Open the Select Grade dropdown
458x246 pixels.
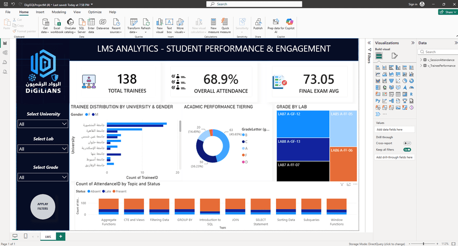click(43, 177)
